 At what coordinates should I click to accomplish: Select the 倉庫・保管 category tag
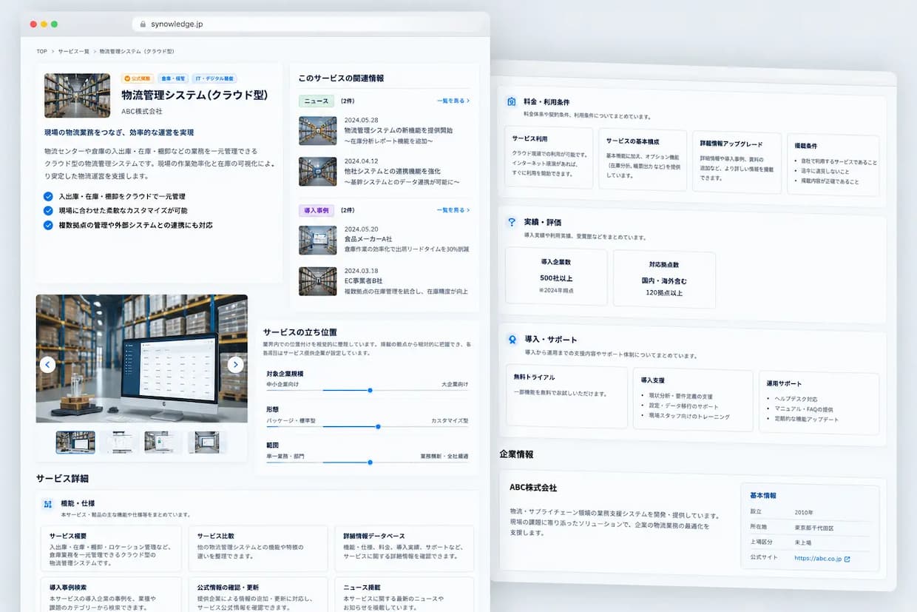point(173,78)
